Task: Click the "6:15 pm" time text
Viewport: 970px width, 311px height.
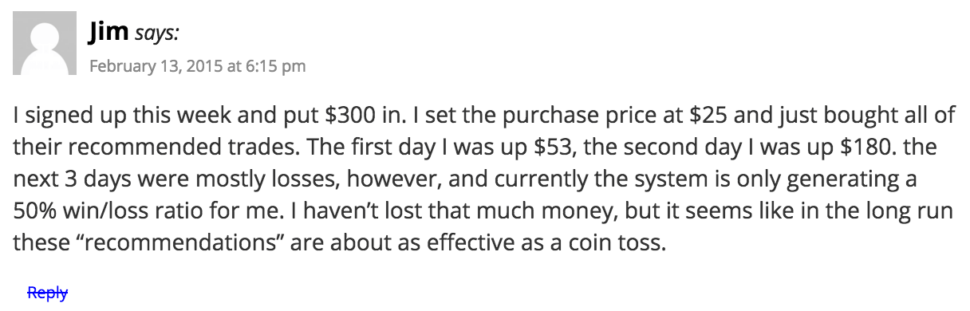Action: click(278, 65)
